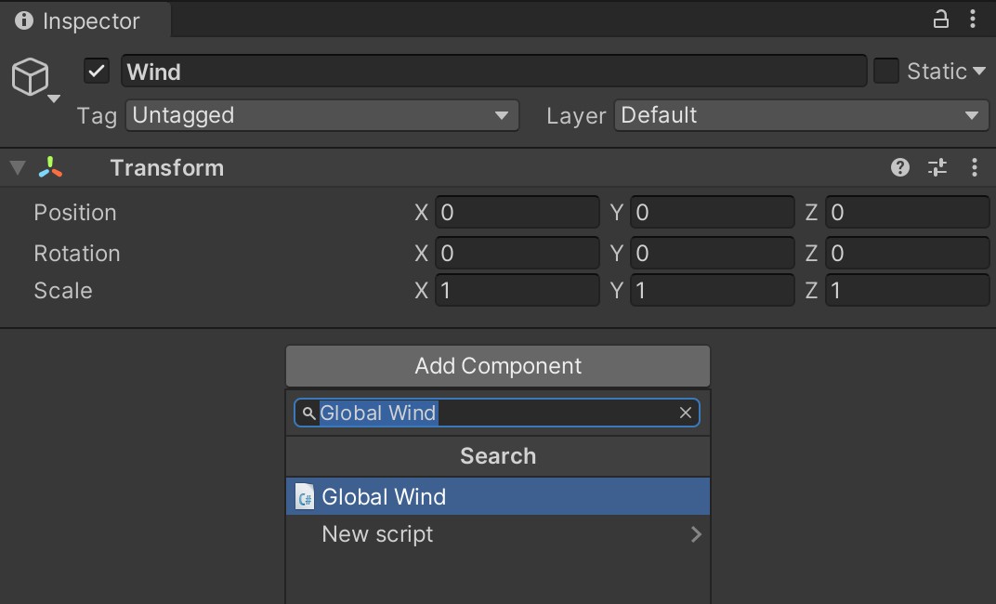This screenshot has height=604, width=996.
Task: Open the Static flags dropdown arrow
Action: click(x=980, y=71)
